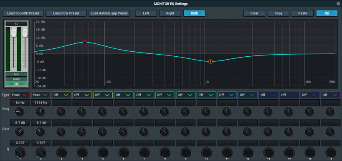Screen dimensions: 342x161
Task: Load a REW preset
Action: click(x=66, y=13)
